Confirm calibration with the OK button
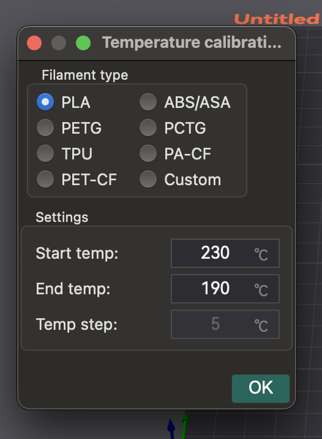Viewport: 322px width, 439px height. [261, 389]
